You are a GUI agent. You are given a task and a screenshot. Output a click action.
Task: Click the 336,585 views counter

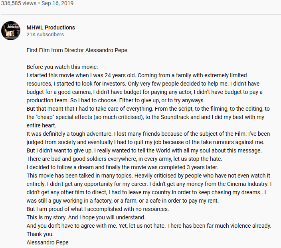click(18, 3)
